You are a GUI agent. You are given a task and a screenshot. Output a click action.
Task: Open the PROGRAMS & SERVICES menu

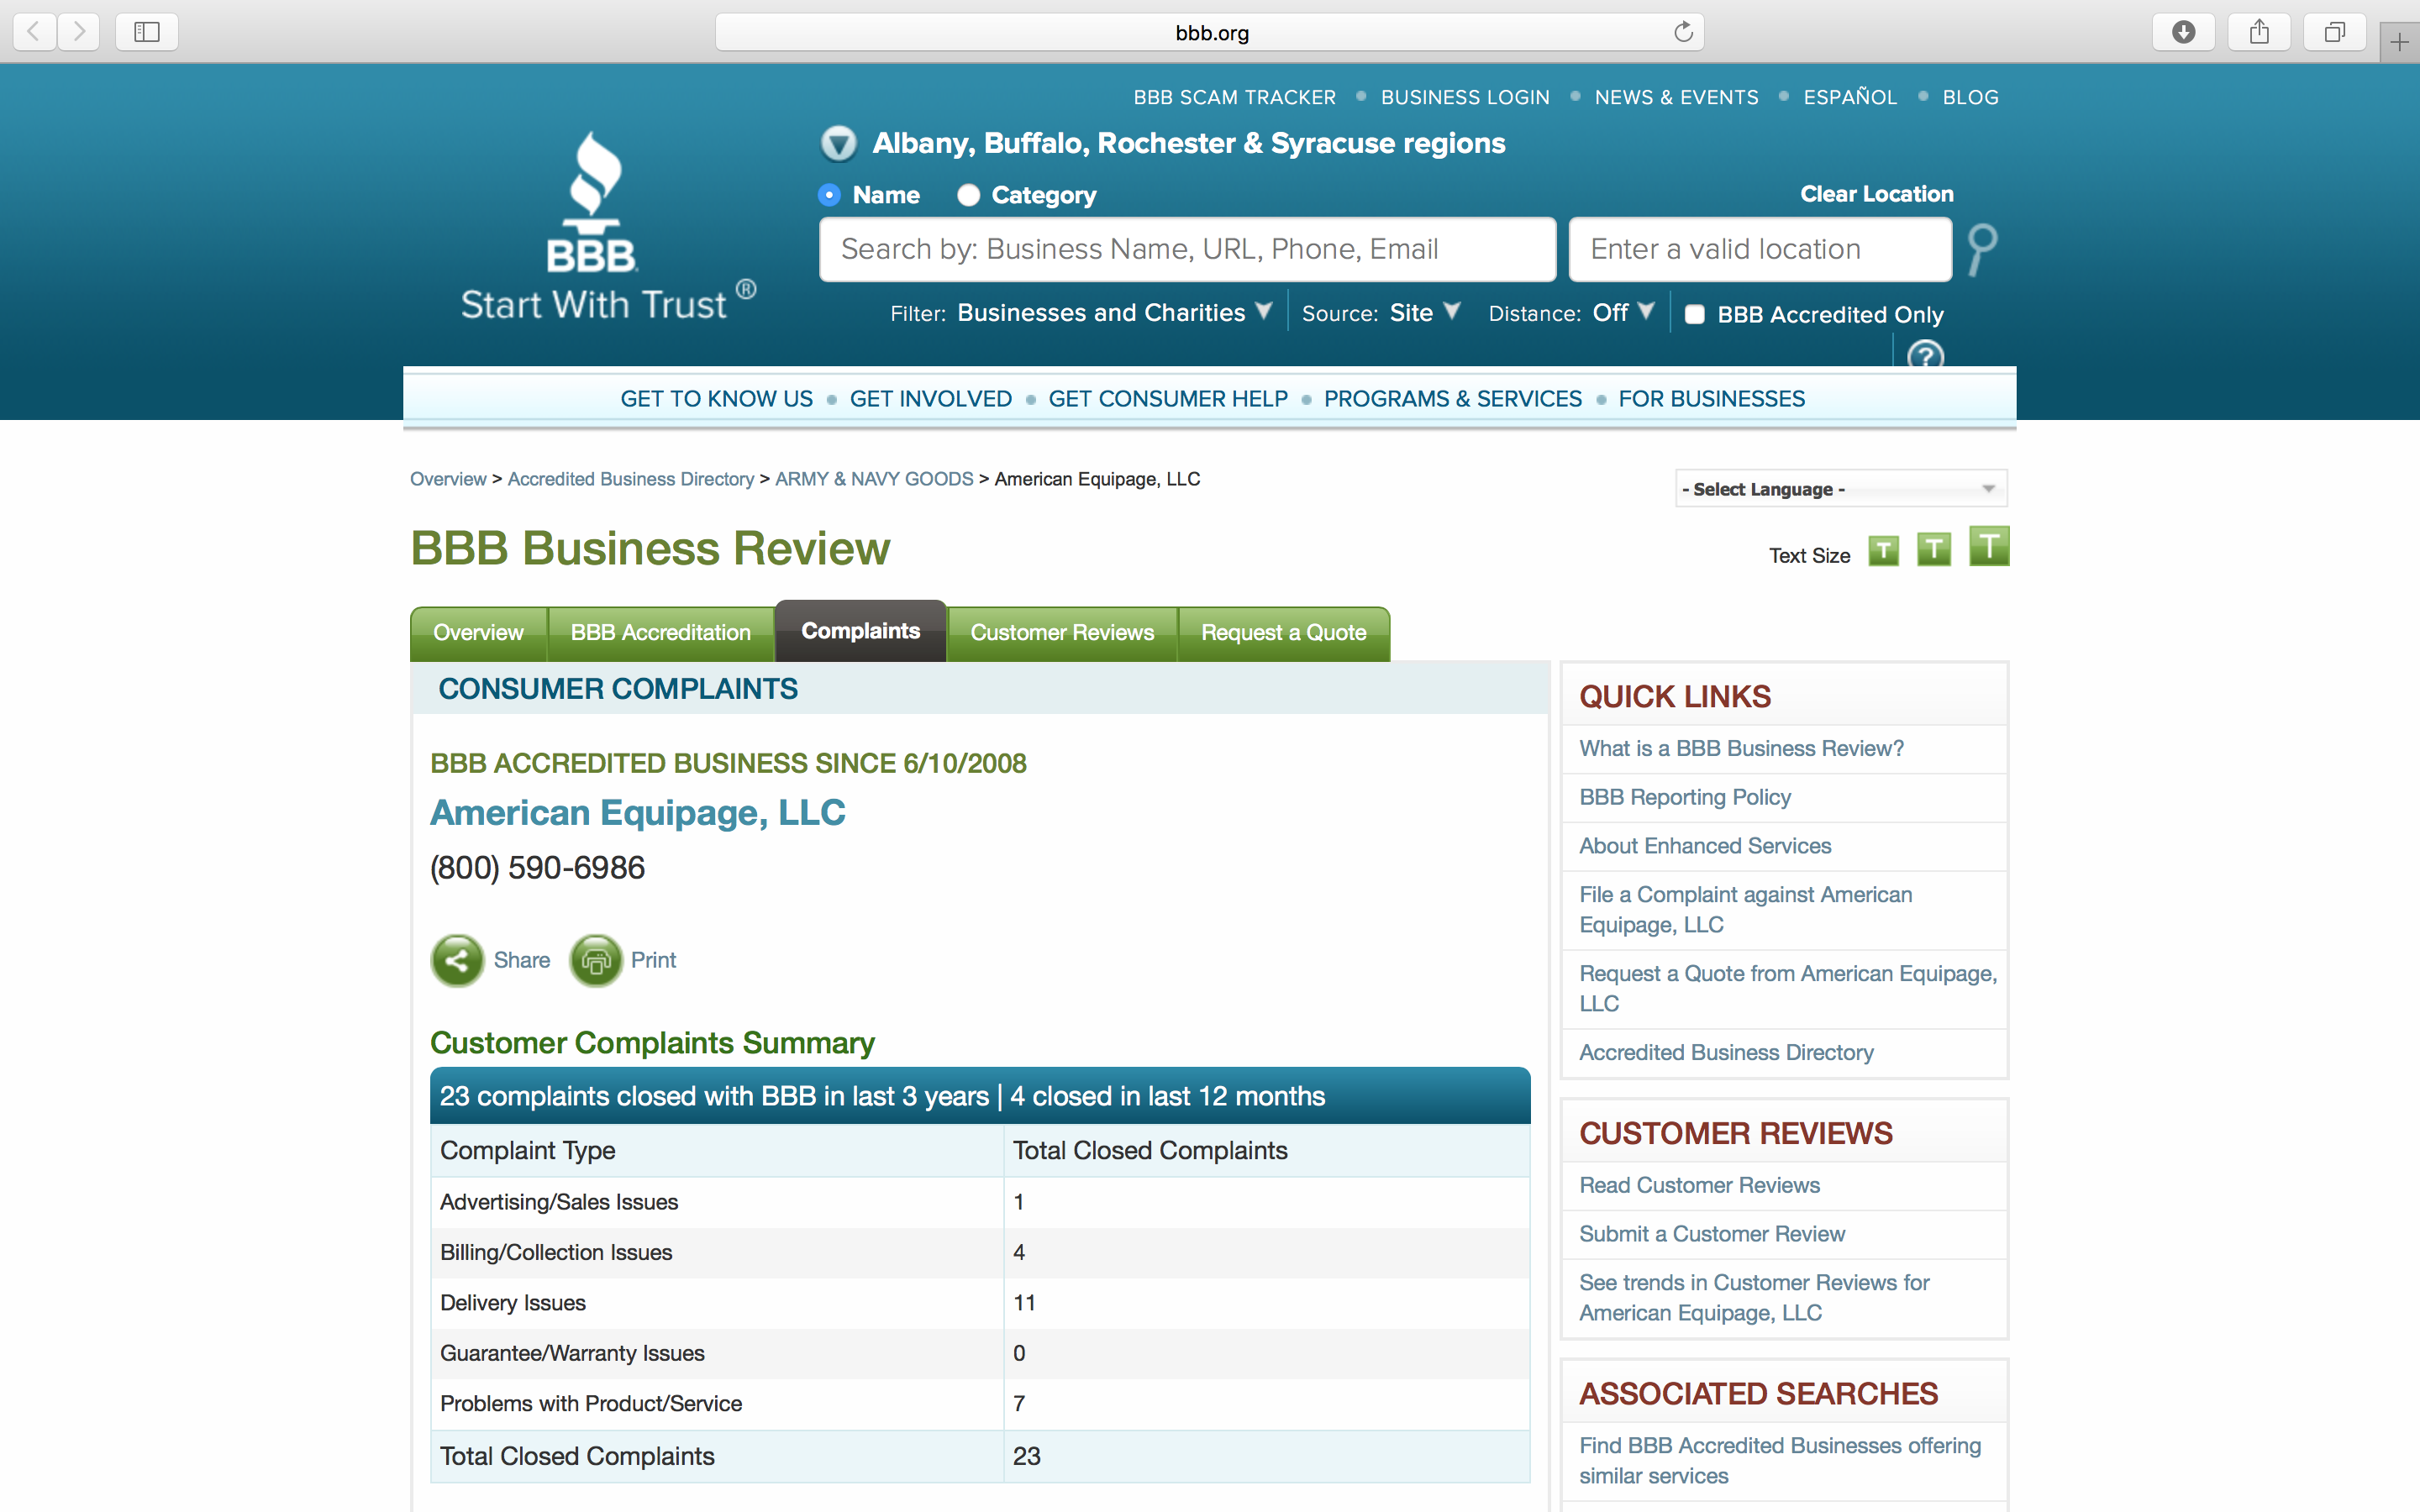pyautogui.click(x=1452, y=399)
